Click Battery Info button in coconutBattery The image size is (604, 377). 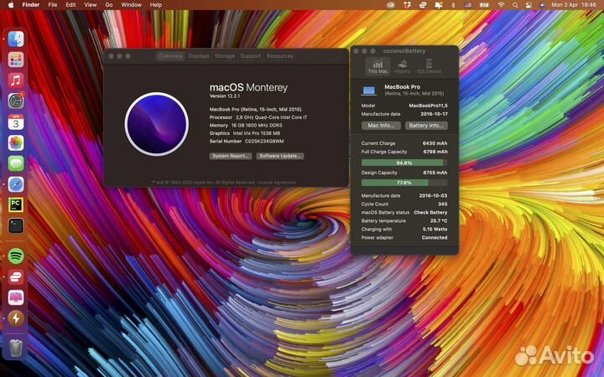click(x=426, y=126)
